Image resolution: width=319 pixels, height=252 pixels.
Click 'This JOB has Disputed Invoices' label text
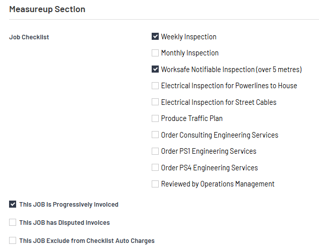click(x=65, y=222)
